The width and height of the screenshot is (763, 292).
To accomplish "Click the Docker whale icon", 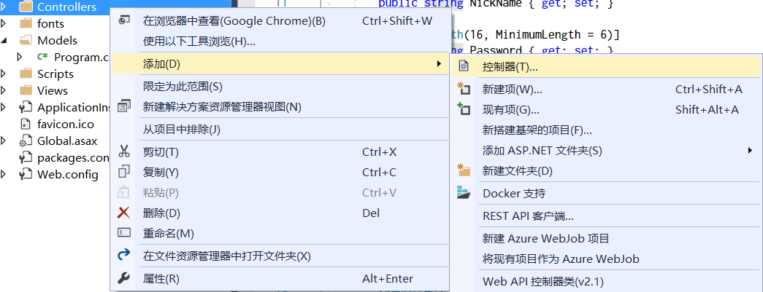I will click(464, 194).
